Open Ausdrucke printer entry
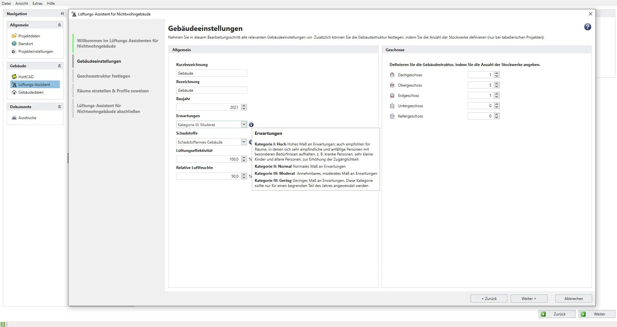The height and width of the screenshot is (327, 617). tap(27, 118)
